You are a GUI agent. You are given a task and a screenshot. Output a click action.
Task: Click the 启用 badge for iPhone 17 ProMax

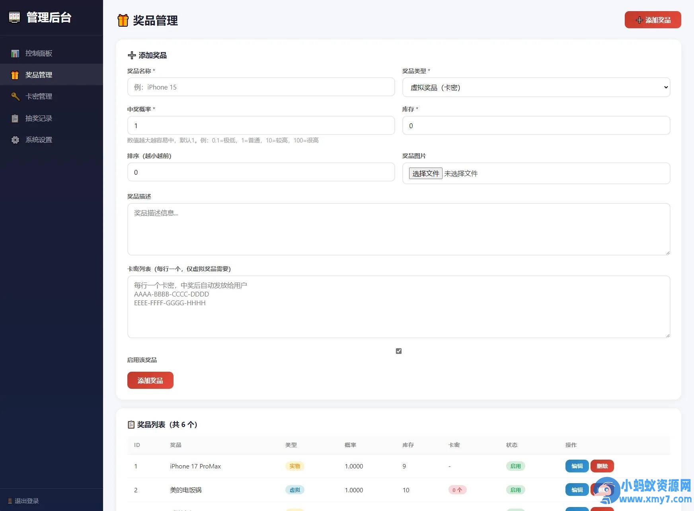point(515,466)
